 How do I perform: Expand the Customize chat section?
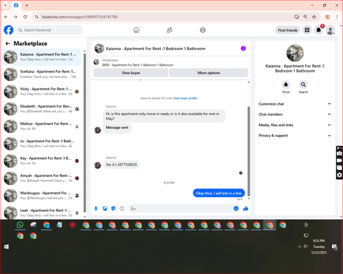click(295, 104)
